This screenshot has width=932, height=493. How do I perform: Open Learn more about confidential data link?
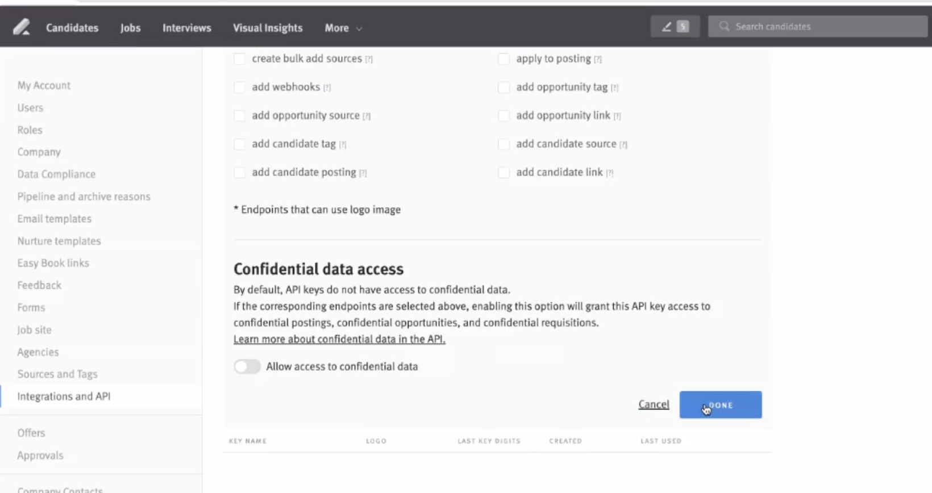pos(339,339)
